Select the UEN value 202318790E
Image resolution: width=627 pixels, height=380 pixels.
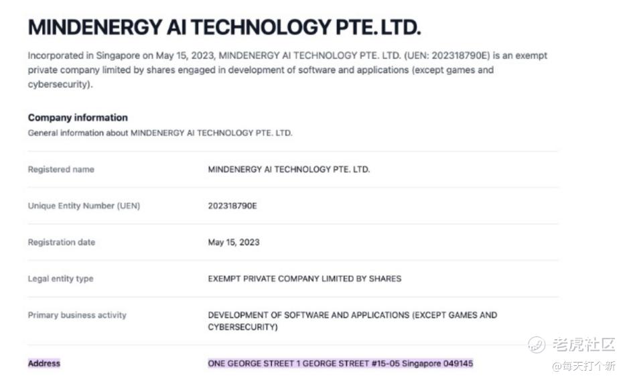coord(232,206)
